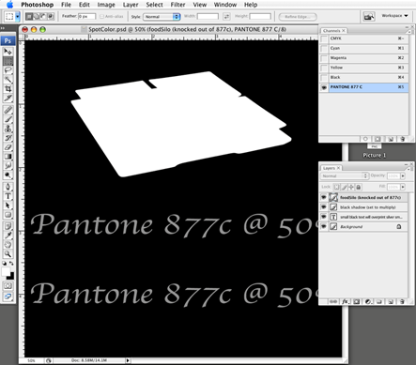Image resolution: width=416 pixels, height=365 pixels.
Task: Click the Feather input field
Action: coord(86,16)
